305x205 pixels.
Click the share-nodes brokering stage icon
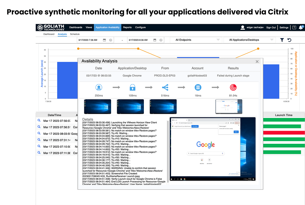click(165, 87)
